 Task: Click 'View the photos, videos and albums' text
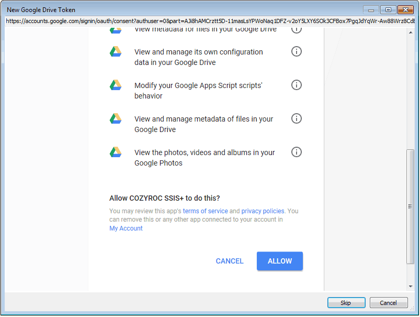pyautogui.click(x=205, y=158)
